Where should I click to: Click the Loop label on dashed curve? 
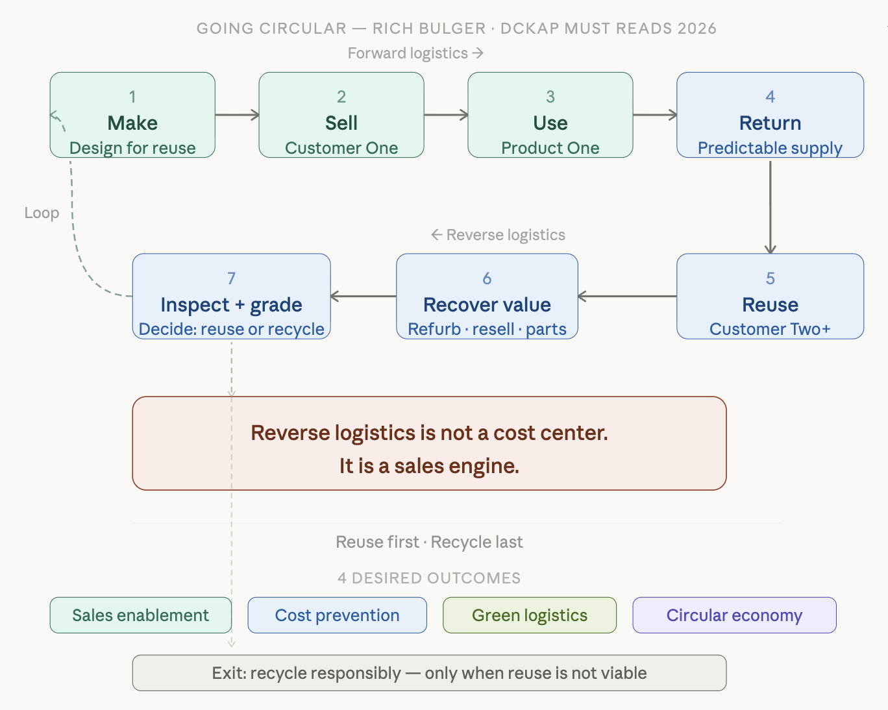coord(42,212)
